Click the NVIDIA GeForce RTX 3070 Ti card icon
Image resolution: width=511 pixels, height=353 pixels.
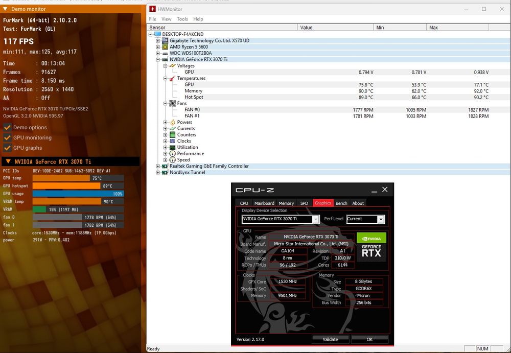[x=165, y=59]
